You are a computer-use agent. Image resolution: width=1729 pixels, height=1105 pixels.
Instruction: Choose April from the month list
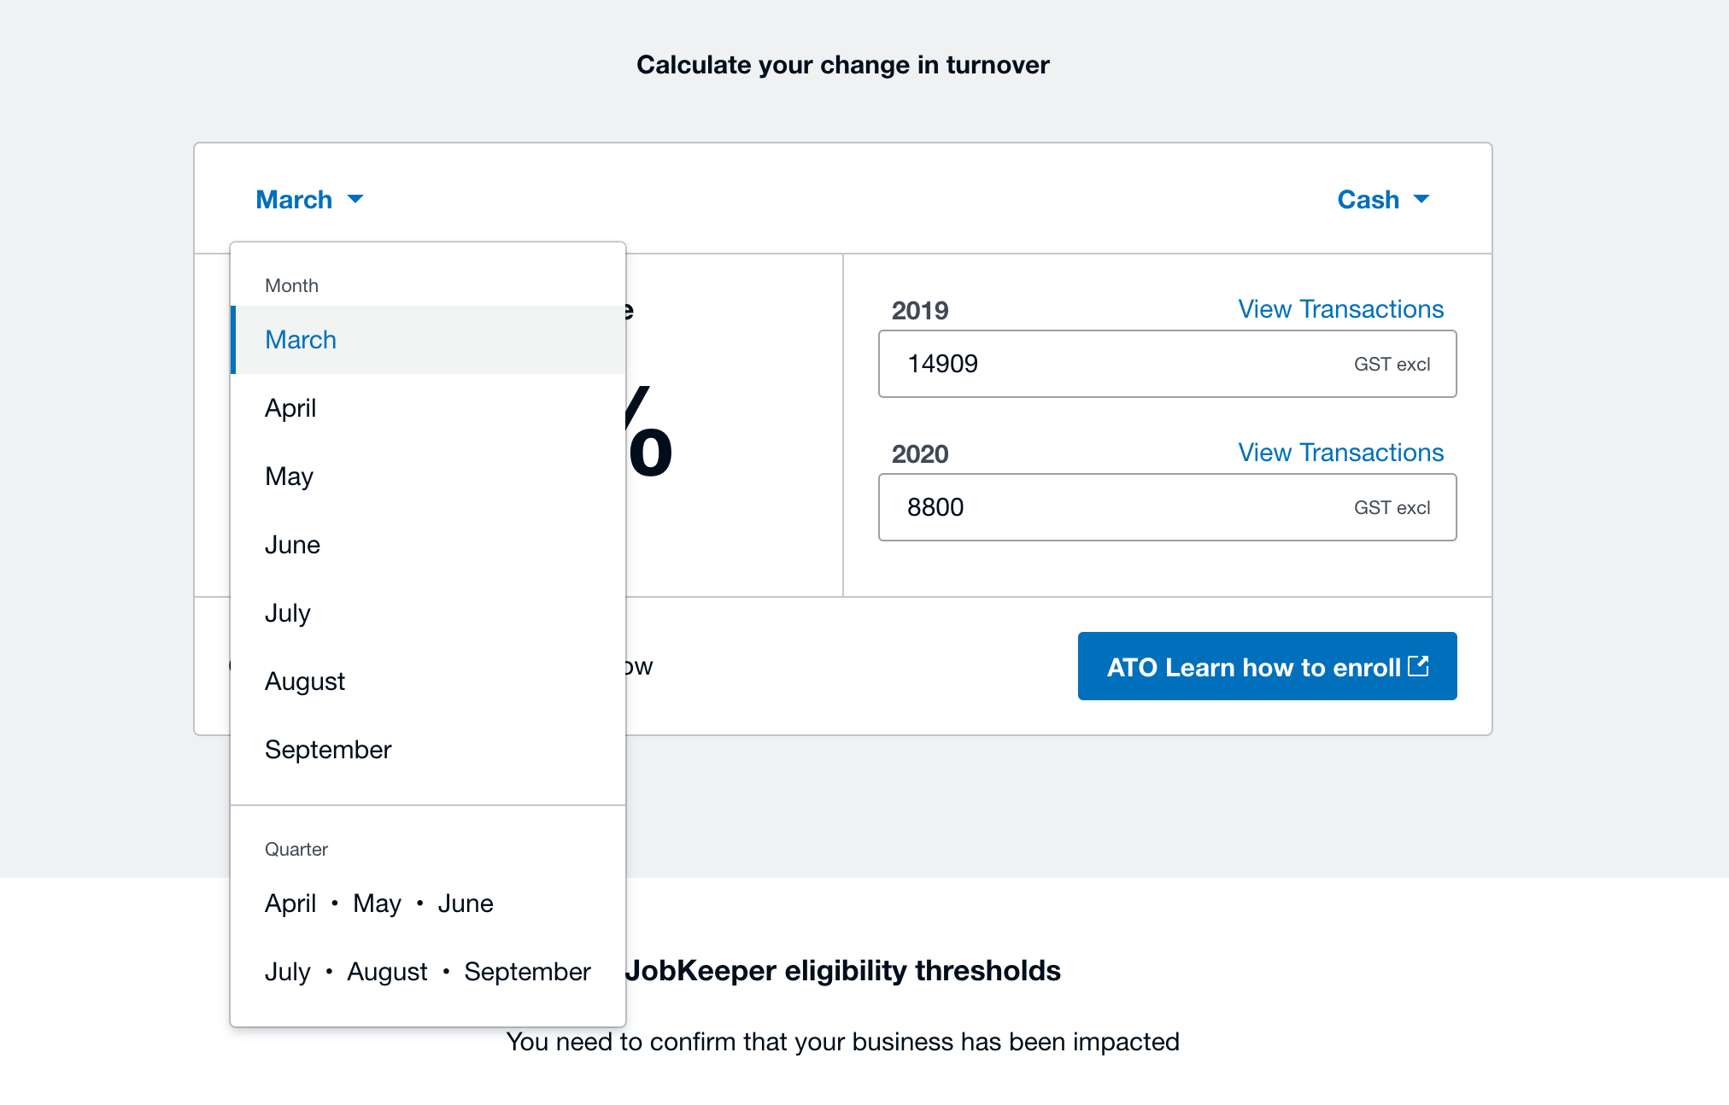point(290,408)
